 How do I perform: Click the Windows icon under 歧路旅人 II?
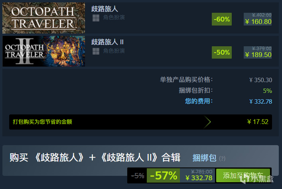(x=96, y=51)
